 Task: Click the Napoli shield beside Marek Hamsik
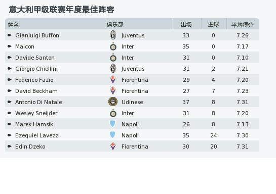pyautogui.click(x=112, y=124)
